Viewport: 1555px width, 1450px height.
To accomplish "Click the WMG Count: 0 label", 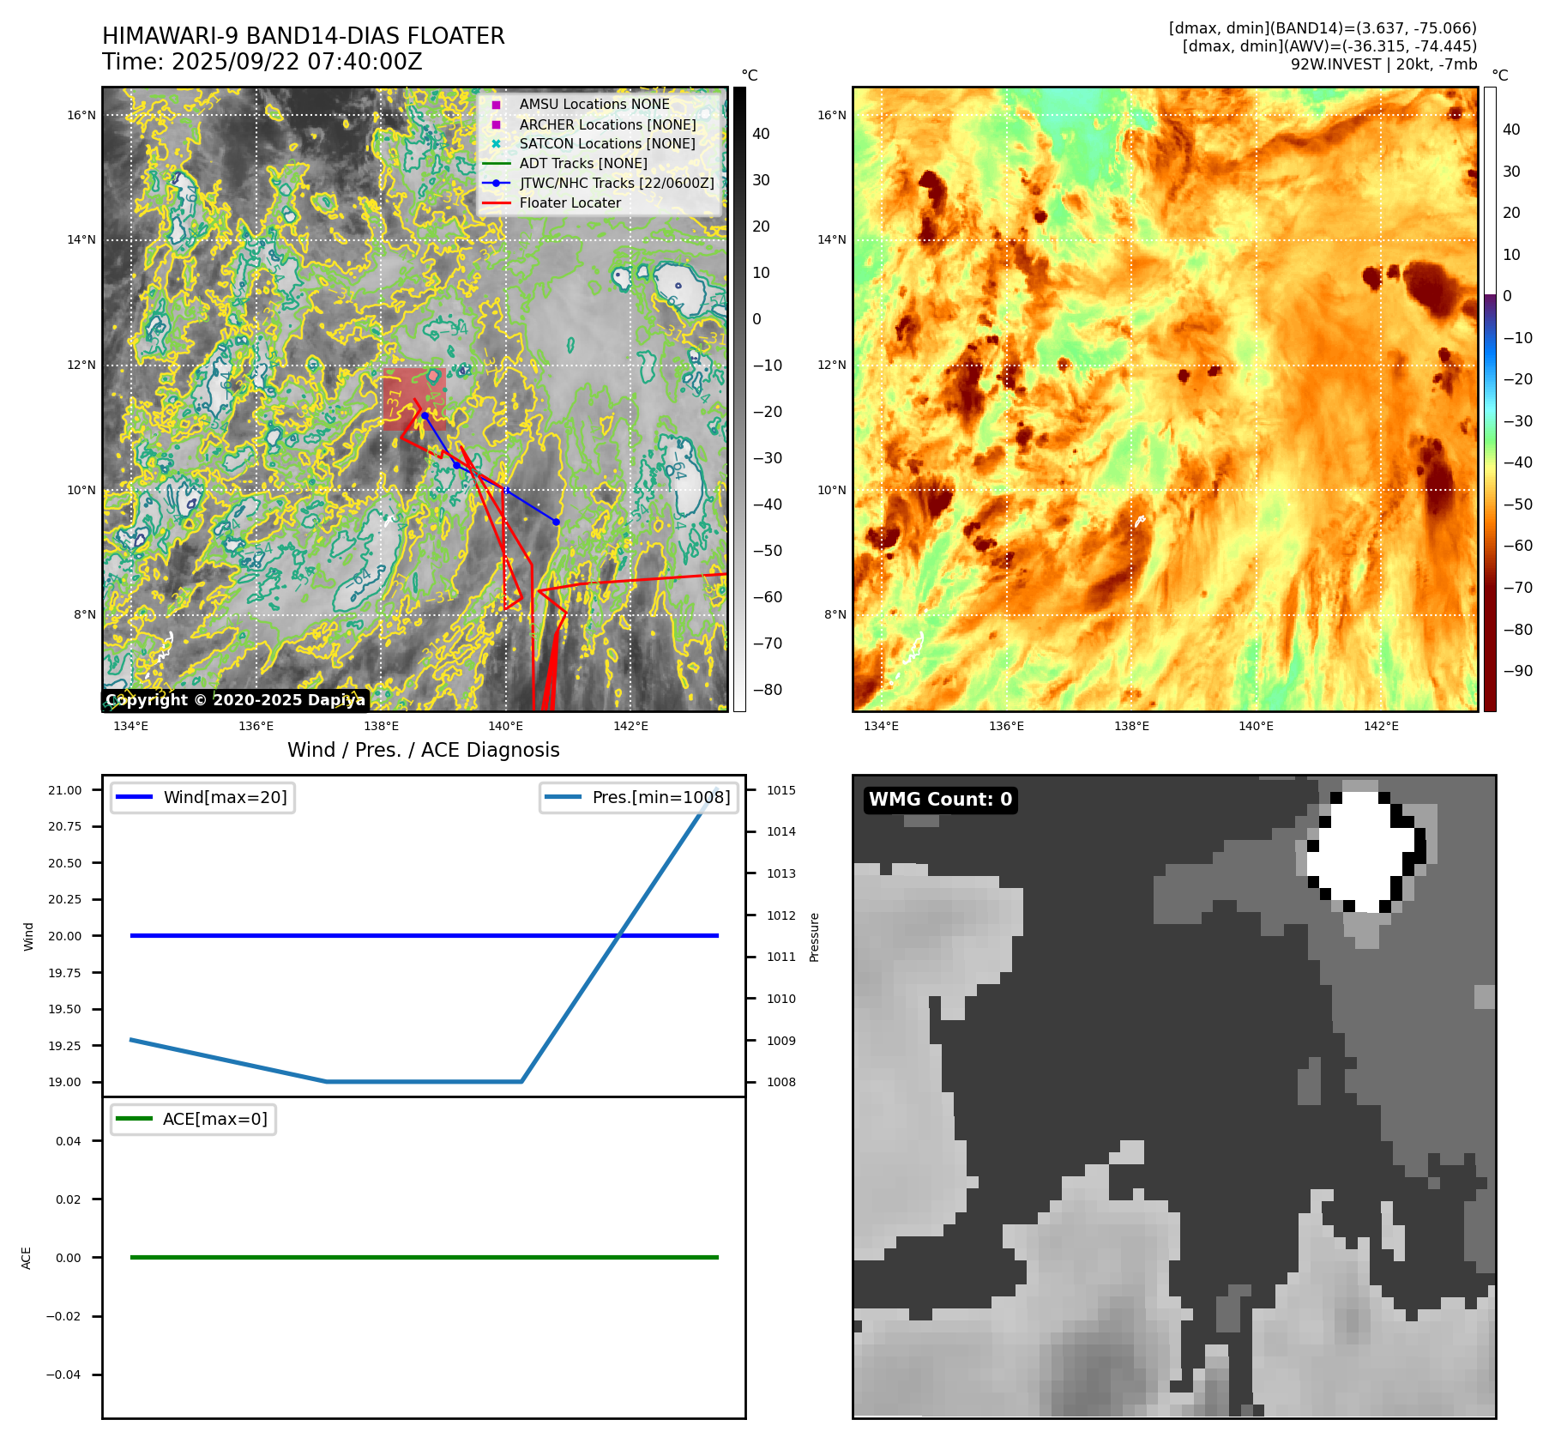I will [x=941, y=800].
